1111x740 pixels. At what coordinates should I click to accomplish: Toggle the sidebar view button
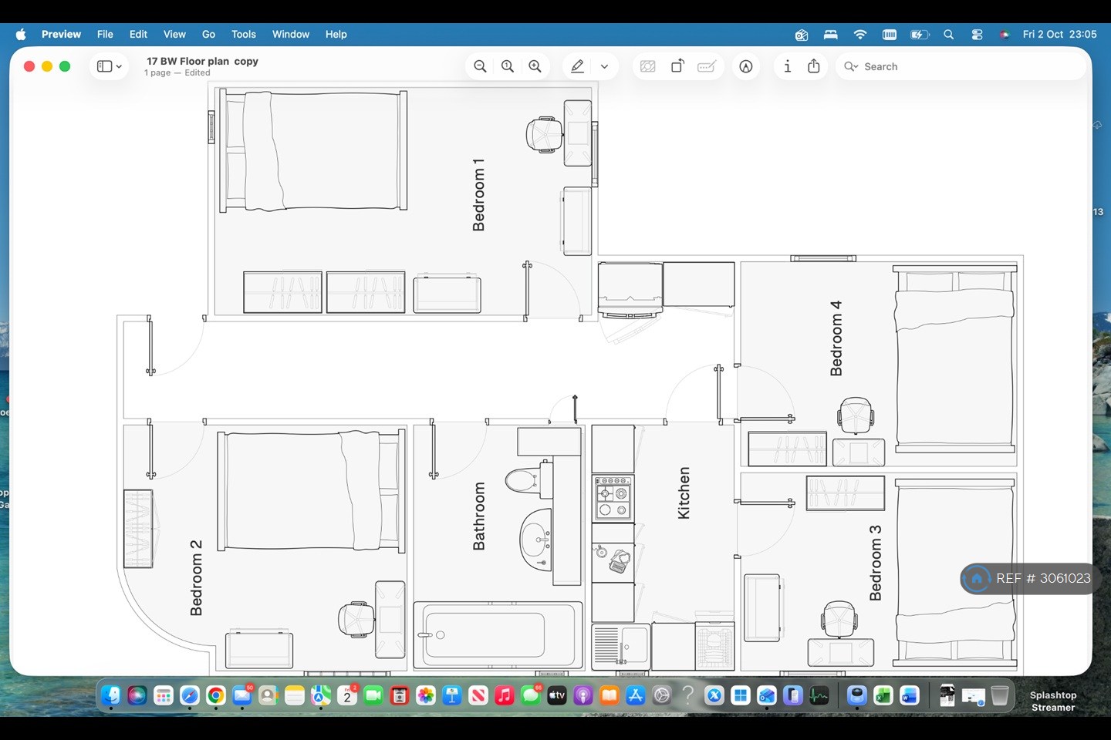point(104,66)
